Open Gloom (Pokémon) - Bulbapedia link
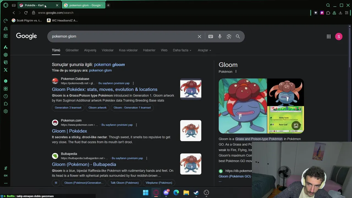 pos(84,164)
